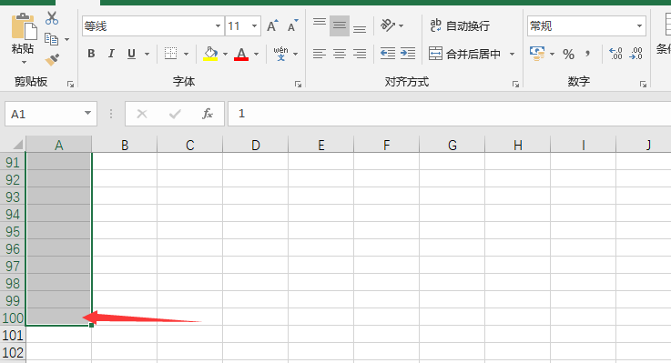Image resolution: width=671 pixels, height=363 pixels.
Task: Click cell C93
Action: (x=190, y=197)
